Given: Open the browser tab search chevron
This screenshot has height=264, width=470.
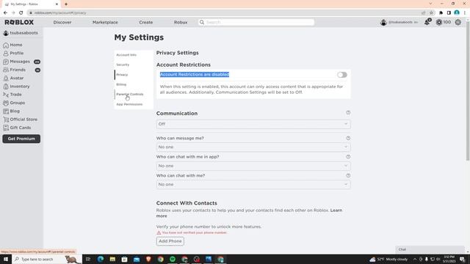Looking at the screenshot, I should click(x=430, y=4).
